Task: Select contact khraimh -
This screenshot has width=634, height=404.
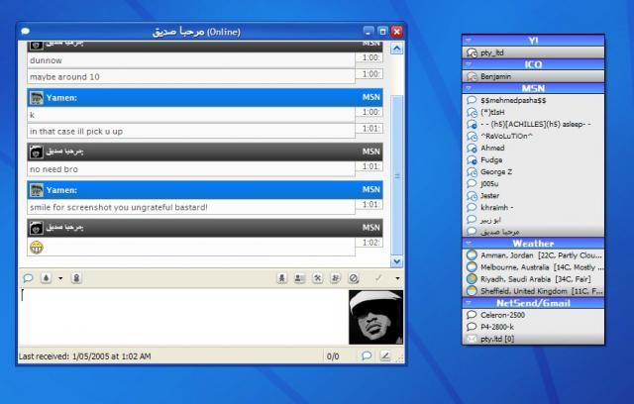Action: (533, 207)
